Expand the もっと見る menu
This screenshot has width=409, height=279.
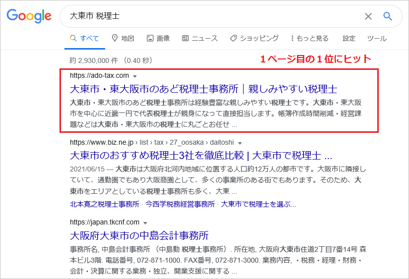310,38
